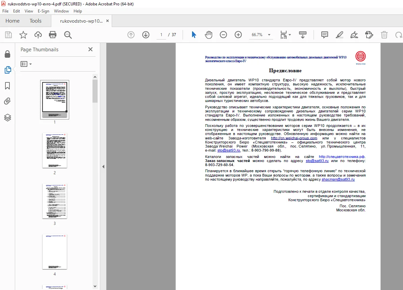Open the shacman@sat93.ru email link
The width and height of the screenshot is (403, 290).
coord(338,180)
